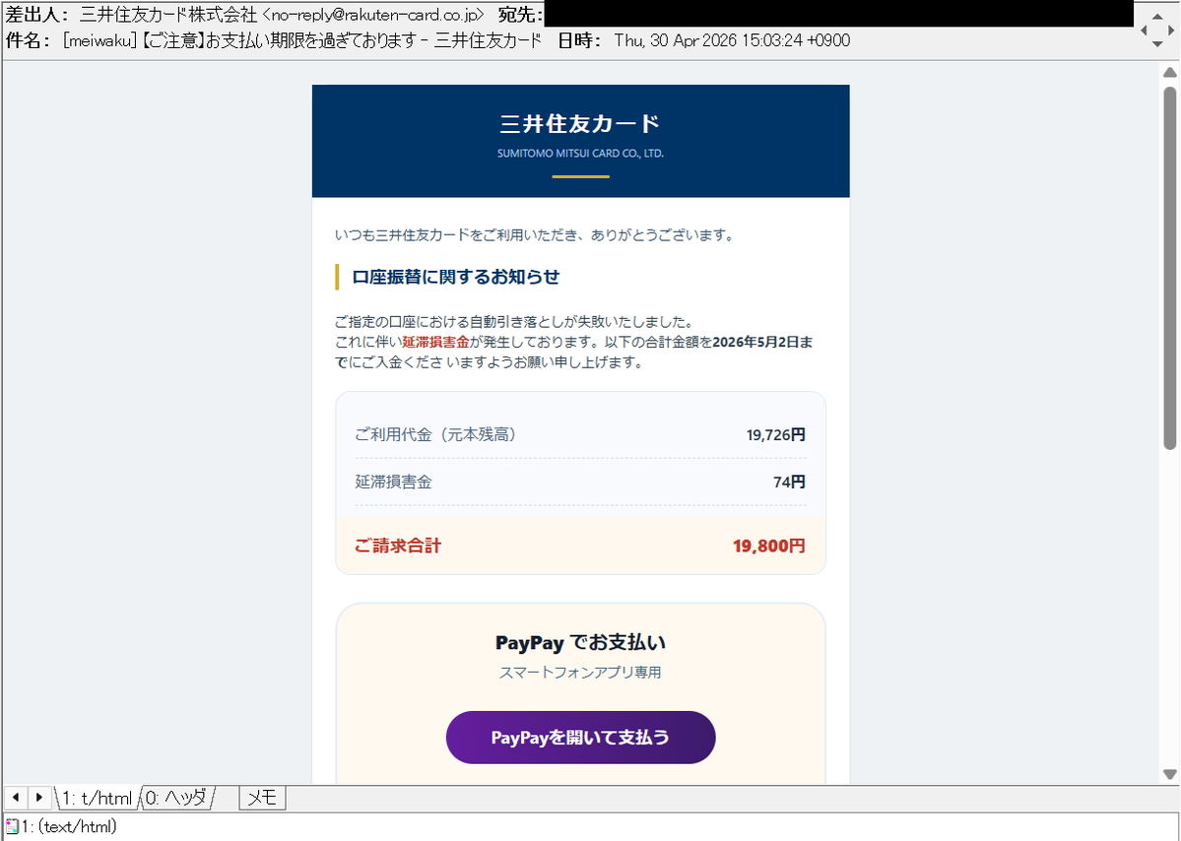Click the previous-part left arrow near the tabs

[x=16, y=797]
